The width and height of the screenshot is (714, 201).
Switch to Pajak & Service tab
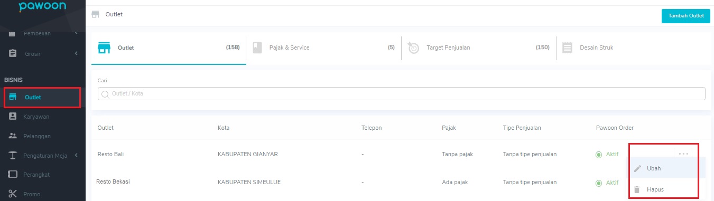click(x=323, y=47)
